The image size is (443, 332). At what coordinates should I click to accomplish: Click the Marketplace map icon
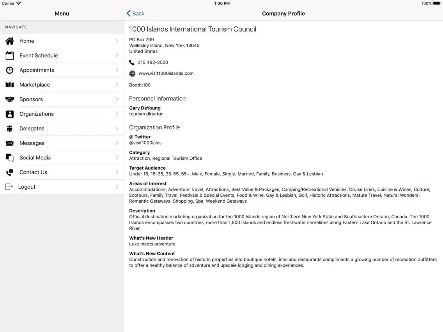point(10,85)
